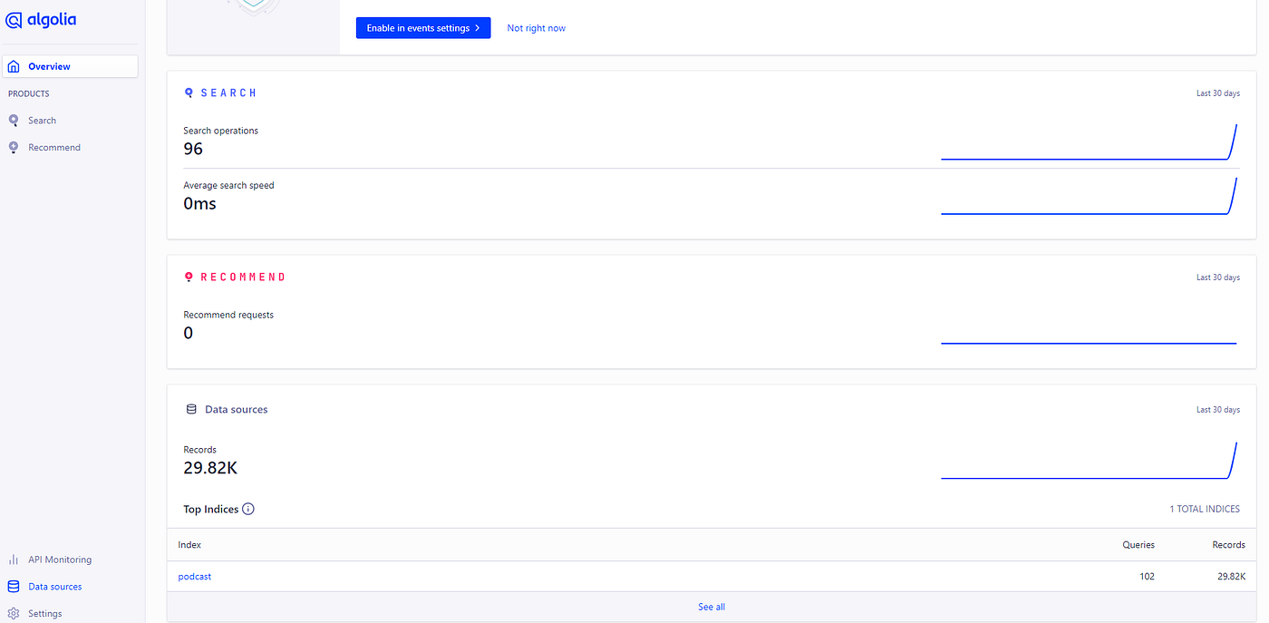1269x623 pixels.
Task: Click the Search operations sparkline chart
Action: pos(1090,142)
